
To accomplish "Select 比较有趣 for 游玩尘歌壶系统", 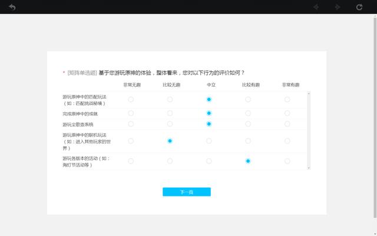I will 248,124.
